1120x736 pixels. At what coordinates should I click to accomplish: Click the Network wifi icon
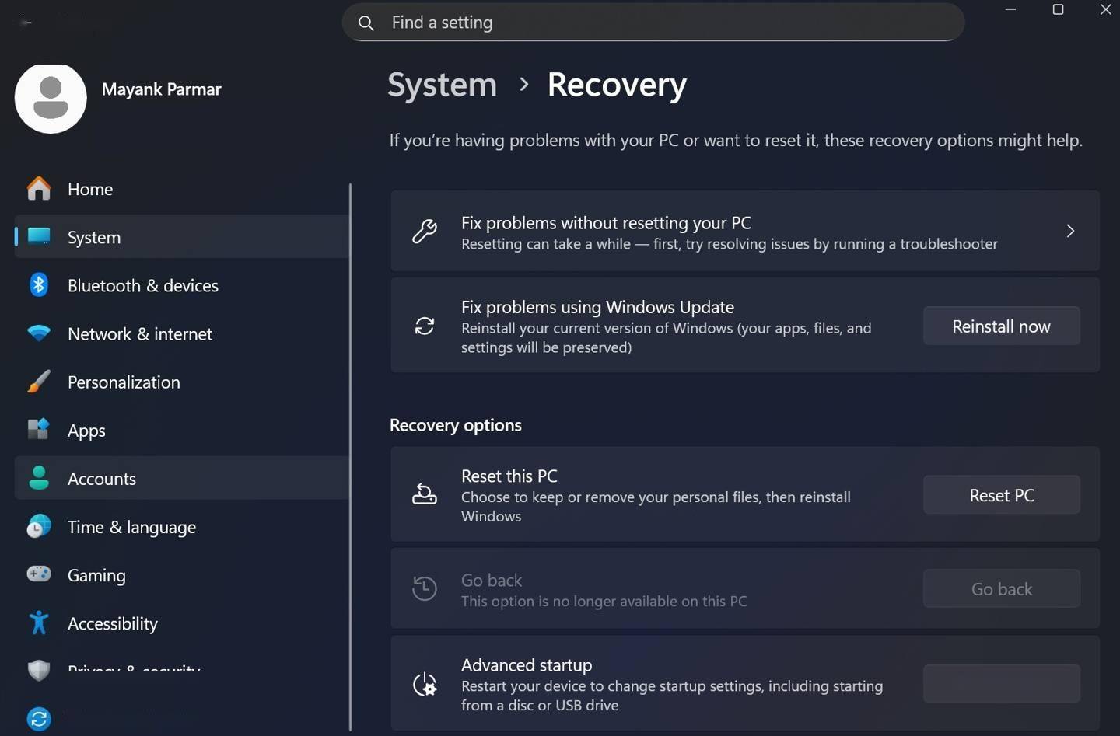pyautogui.click(x=39, y=333)
